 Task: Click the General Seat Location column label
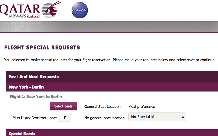coord(102,107)
